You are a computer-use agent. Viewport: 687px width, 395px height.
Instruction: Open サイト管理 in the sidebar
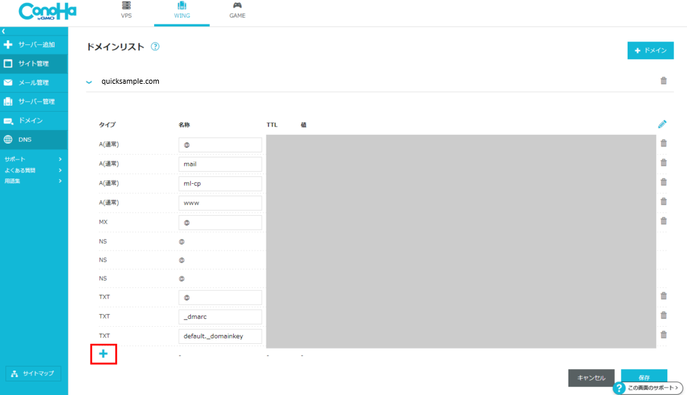point(34,64)
